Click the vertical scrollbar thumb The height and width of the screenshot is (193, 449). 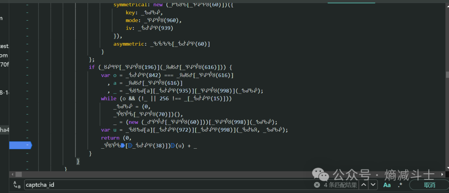click(446, 75)
